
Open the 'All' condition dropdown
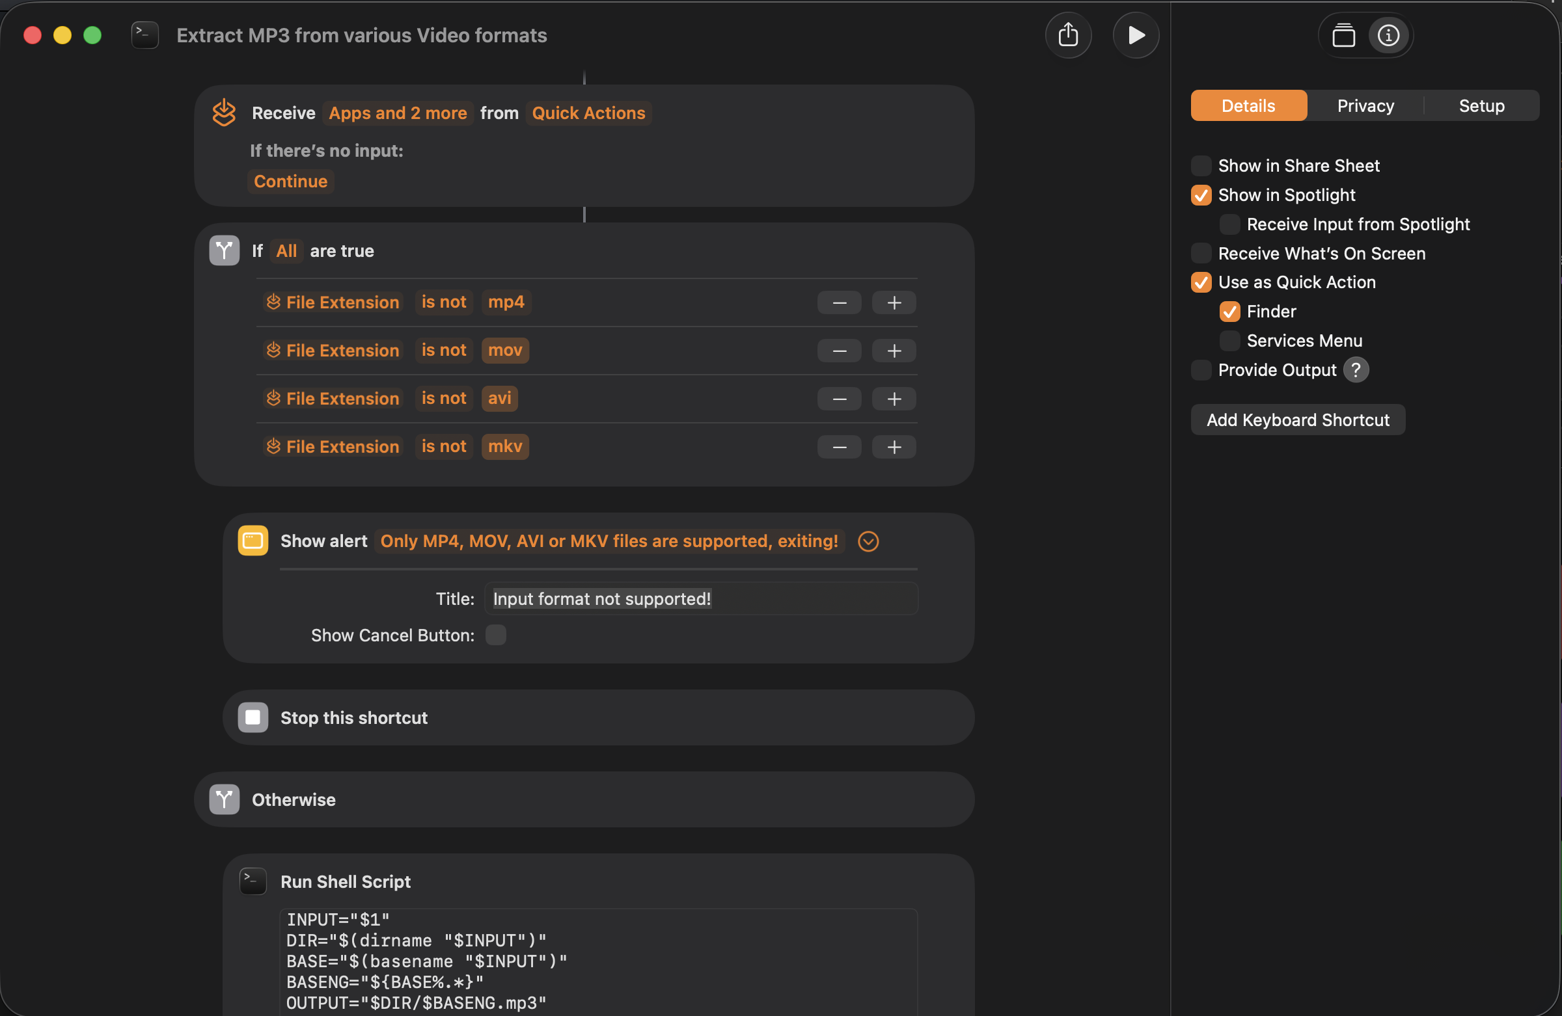(x=286, y=251)
